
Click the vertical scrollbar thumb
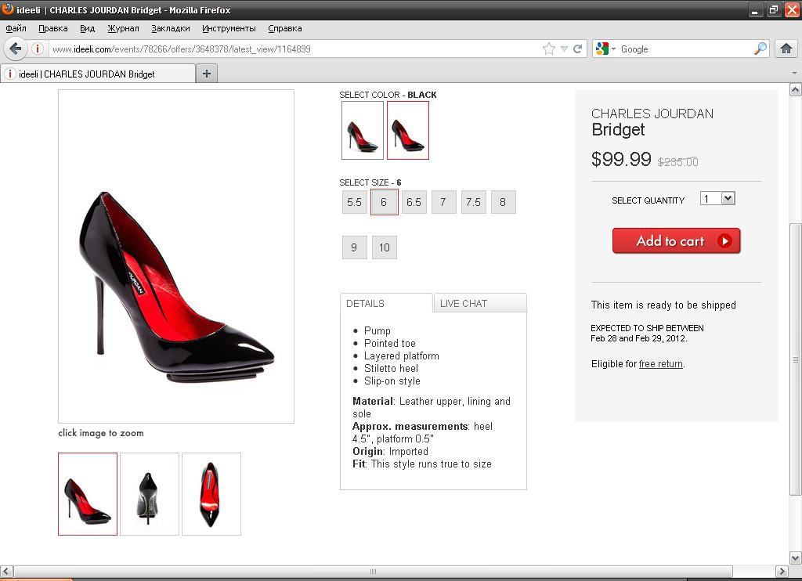(796, 359)
